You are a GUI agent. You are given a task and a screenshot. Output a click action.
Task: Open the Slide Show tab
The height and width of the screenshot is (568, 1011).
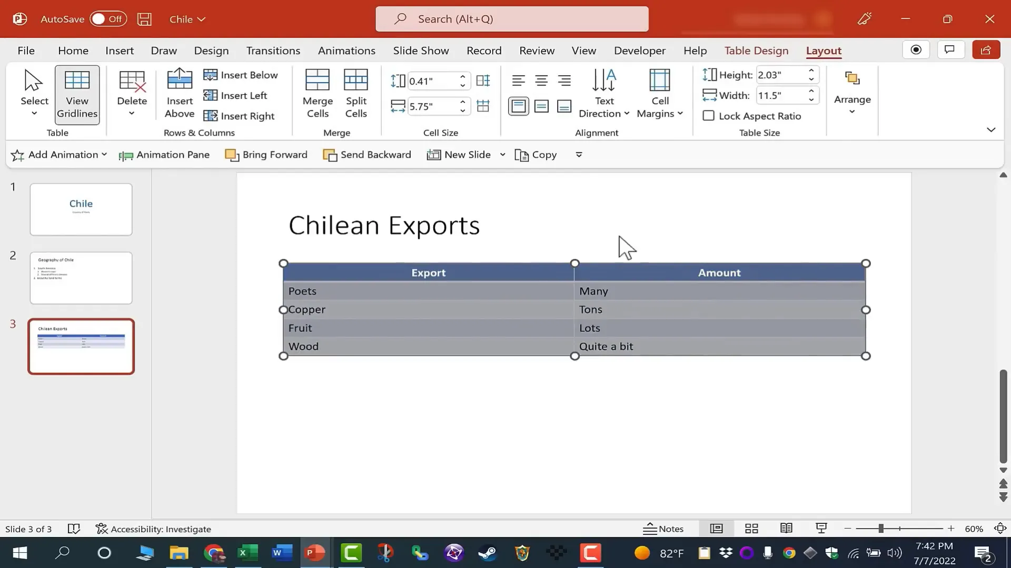coord(421,50)
